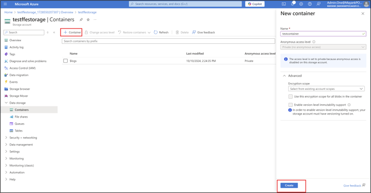This screenshot has width=371, height=193.
Task: Open Storage Mover in the sidebar
Action: point(18,96)
